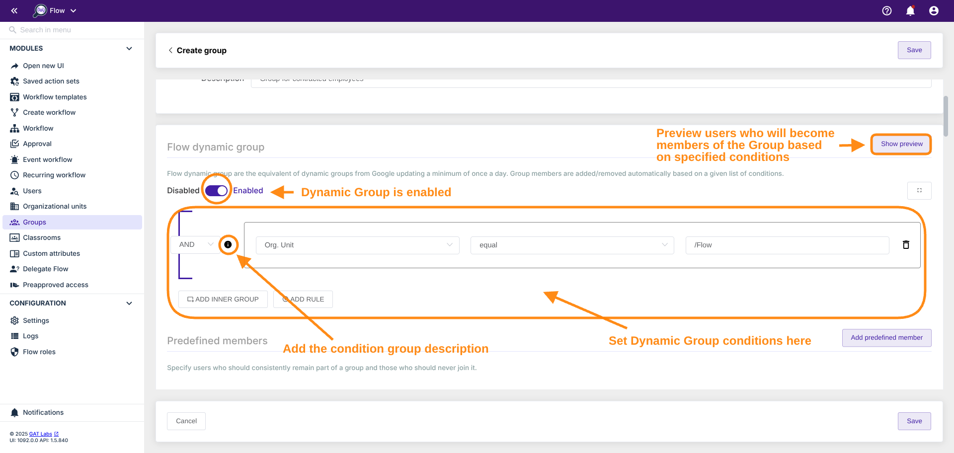Click the /Flow value input field
The image size is (954, 453).
[x=787, y=245]
